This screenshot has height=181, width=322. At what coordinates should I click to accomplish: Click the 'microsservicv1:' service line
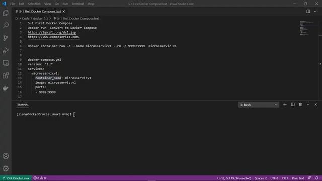(x=45, y=73)
